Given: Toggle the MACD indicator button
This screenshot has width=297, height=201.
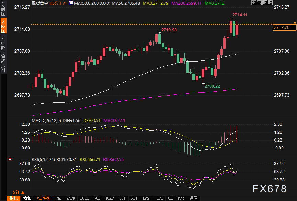Looking at the screenshot, I should pos(70,198).
